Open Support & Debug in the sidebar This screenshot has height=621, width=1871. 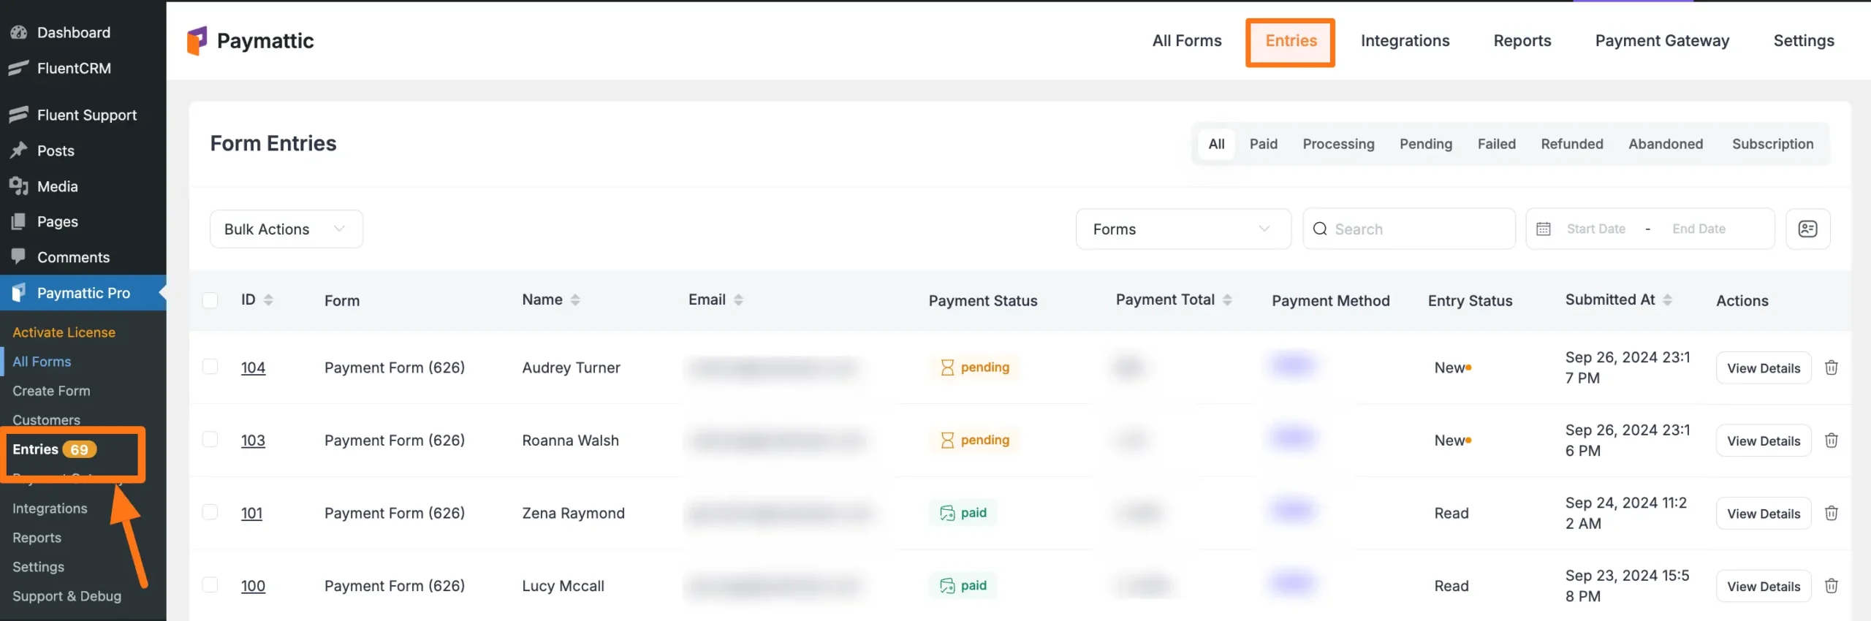[x=67, y=596]
